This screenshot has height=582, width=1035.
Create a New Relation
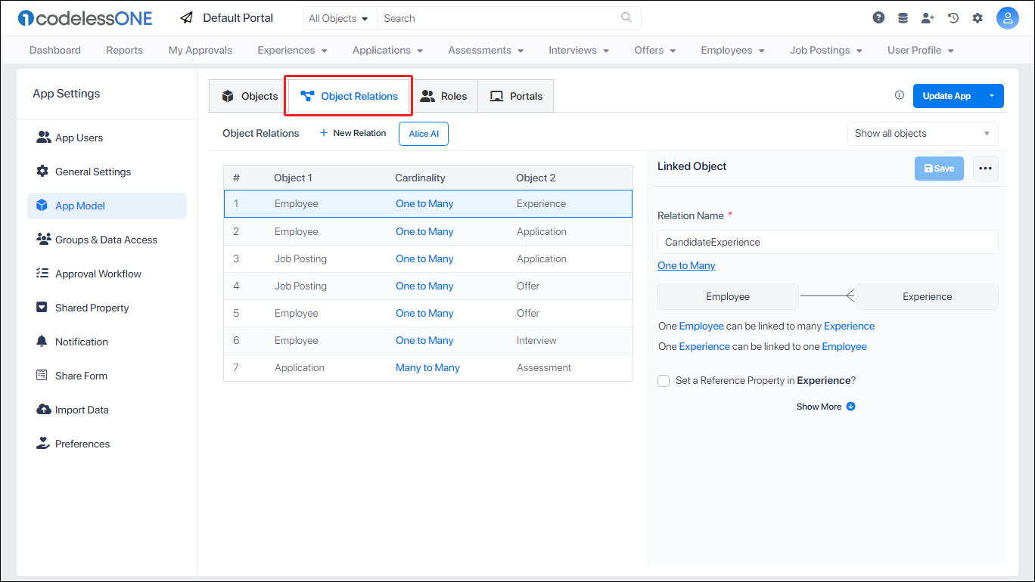pos(353,133)
